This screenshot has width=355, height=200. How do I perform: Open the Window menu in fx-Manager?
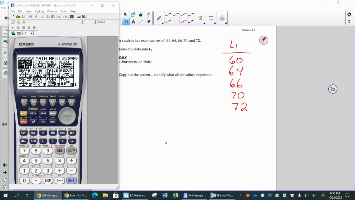pyautogui.click(x=52, y=11)
